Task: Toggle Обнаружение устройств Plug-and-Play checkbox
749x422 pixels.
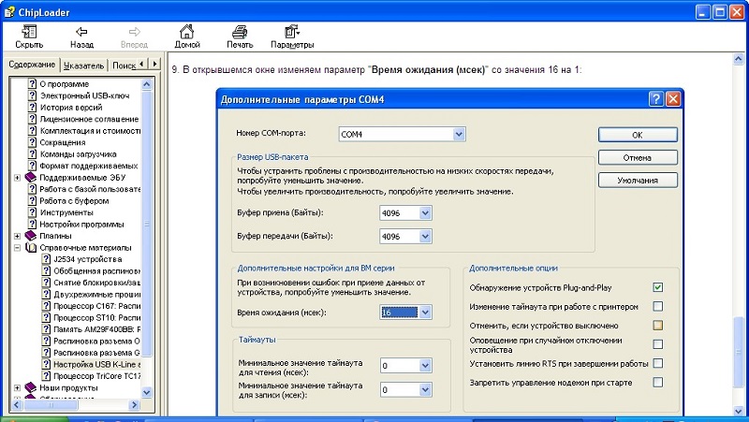Action: point(657,287)
